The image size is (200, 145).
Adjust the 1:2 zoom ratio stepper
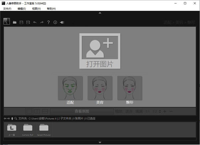pyautogui.click(x=160, y=111)
